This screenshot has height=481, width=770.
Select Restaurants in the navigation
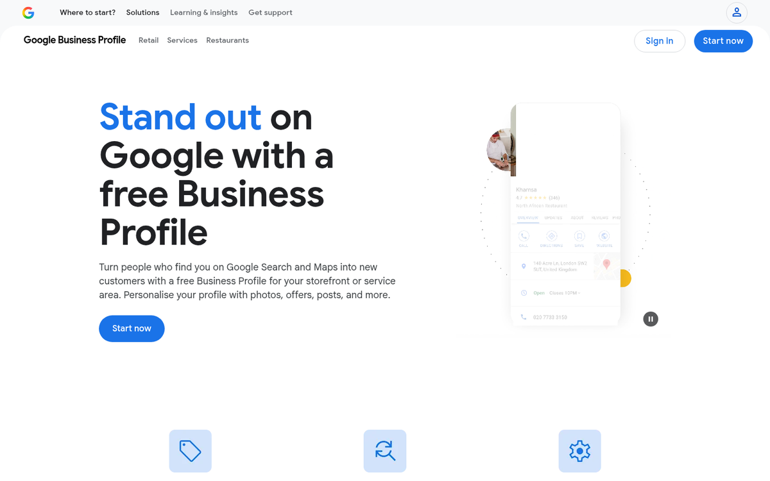tap(227, 40)
